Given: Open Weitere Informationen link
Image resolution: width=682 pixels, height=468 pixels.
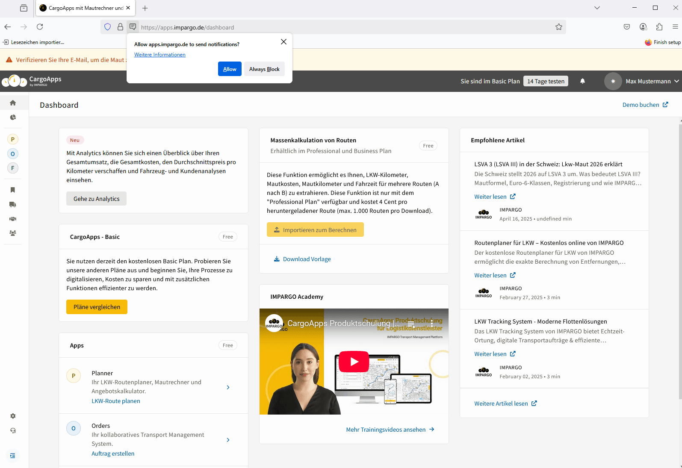Looking at the screenshot, I should [x=160, y=55].
